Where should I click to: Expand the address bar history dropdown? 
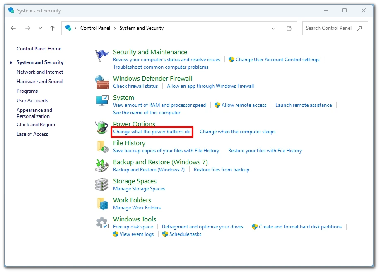pyautogui.click(x=274, y=29)
